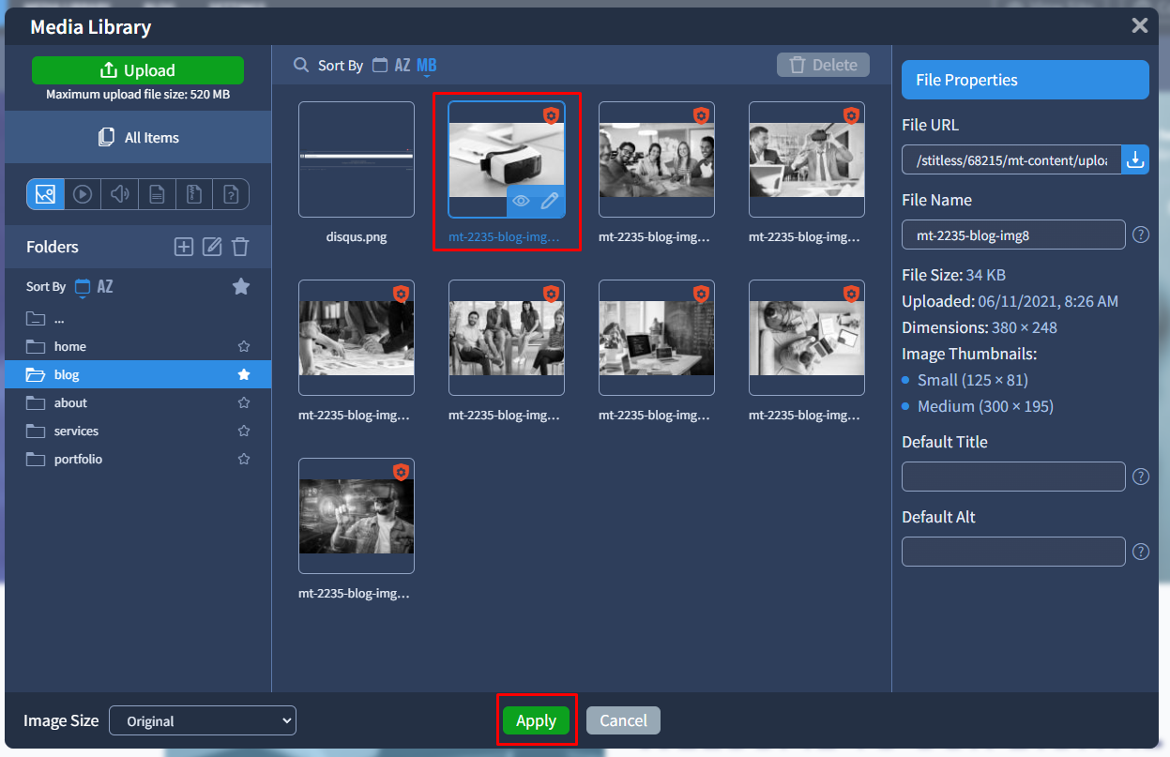The height and width of the screenshot is (757, 1170).
Task: Open the Medium (300 × 195) thumbnail link
Action: click(985, 406)
